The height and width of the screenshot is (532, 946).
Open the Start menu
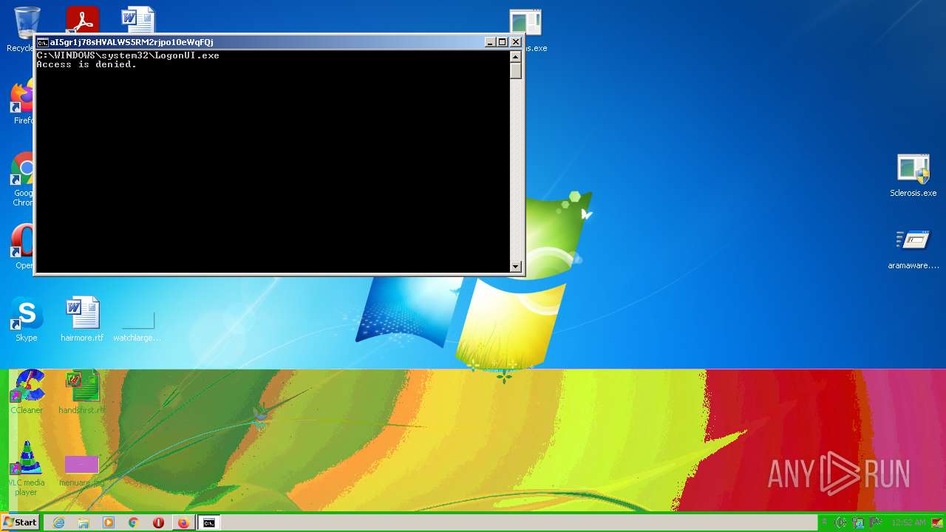20,522
